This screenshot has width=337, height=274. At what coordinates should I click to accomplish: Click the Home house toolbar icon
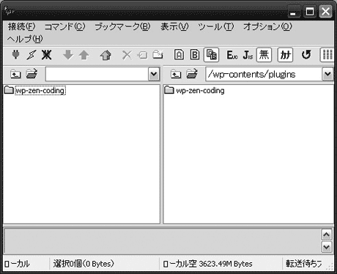[x=105, y=55]
